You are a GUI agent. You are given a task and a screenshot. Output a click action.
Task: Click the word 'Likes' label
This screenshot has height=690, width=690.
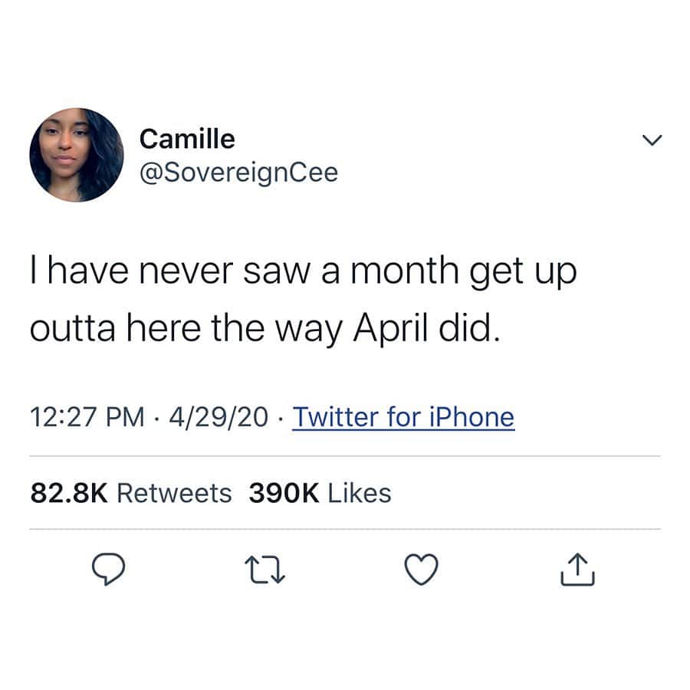pyautogui.click(x=360, y=493)
